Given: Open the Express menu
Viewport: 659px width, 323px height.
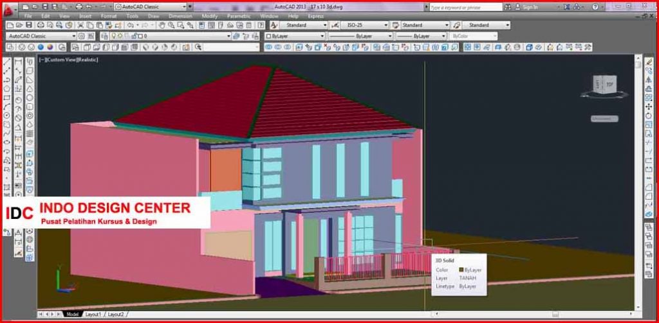Looking at the screenshot, I should 315,16.
